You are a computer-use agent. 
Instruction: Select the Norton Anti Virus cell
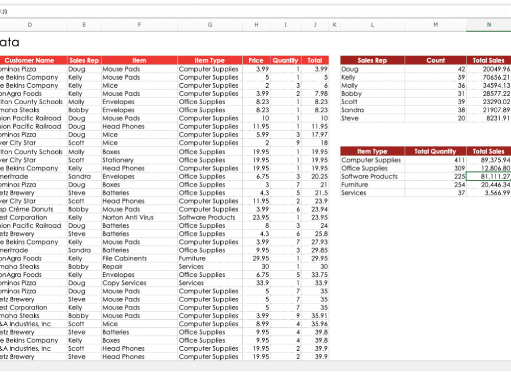(140, 217)
